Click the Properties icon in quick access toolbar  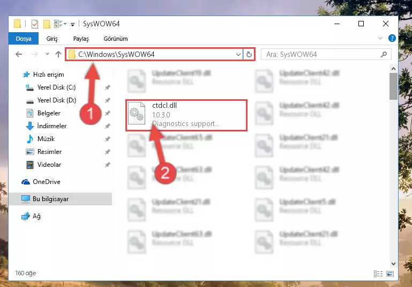[x=35, y=24]
